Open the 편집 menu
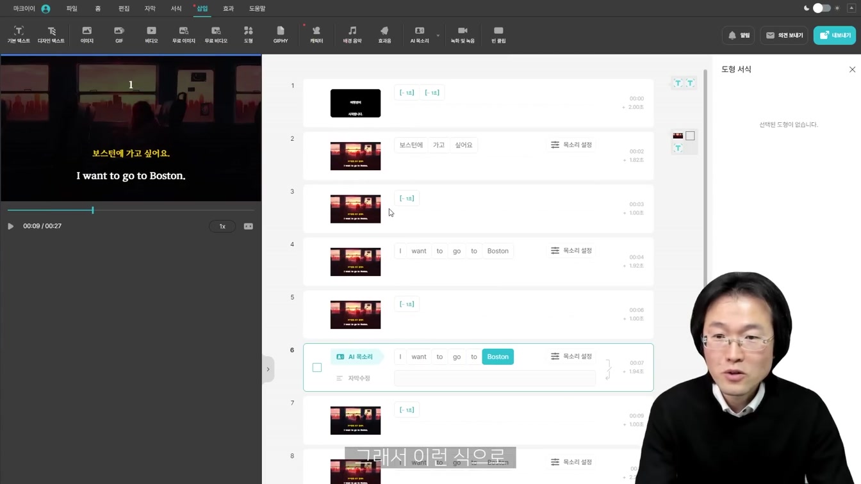The width and height of the screenshot is (861, 484). [x=124, y=8]
